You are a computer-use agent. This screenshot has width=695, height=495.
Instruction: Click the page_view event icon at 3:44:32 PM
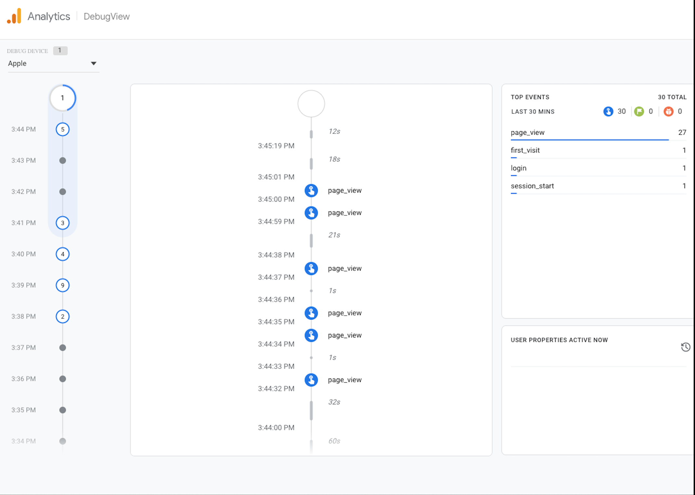click(311, 380)
